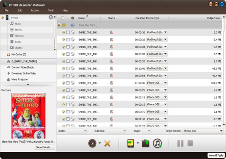Click the copy to computer folder icon

146,143
